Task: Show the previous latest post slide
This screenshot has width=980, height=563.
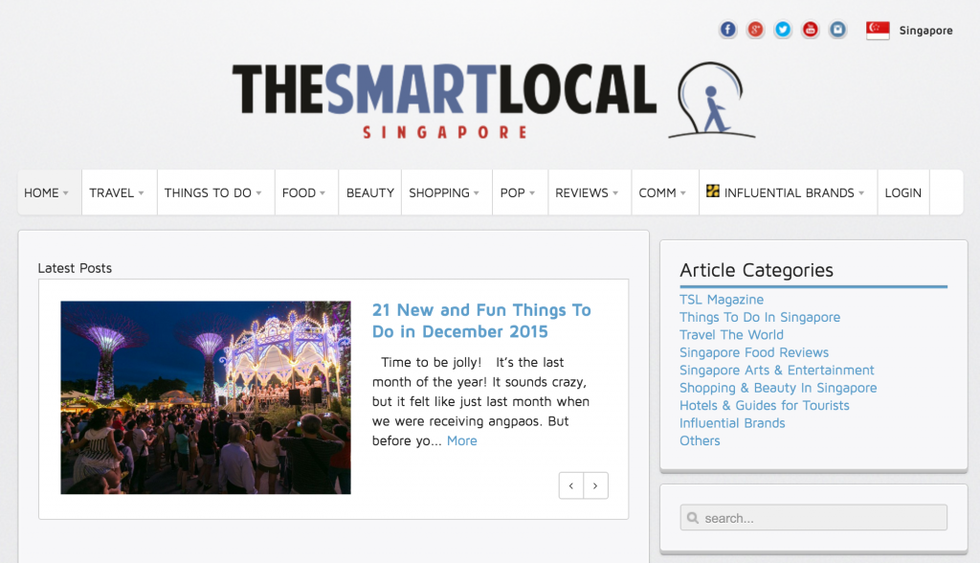Action: pyautogui.click(x=571, y=485)
